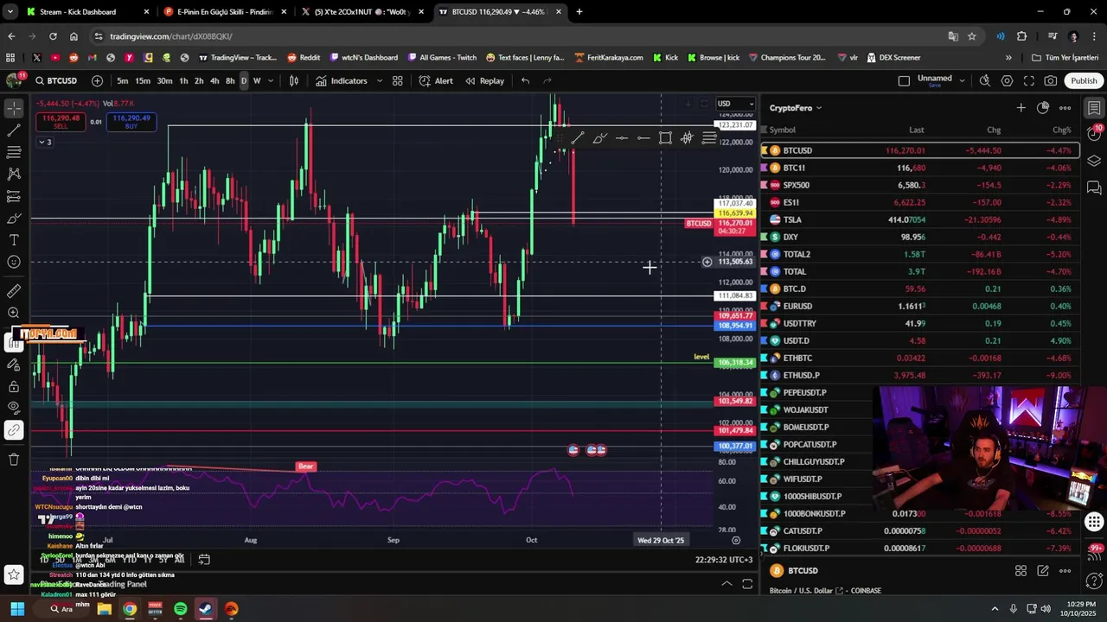This screenshot has height=622, width=1107.
Task: Select the 1h timeframe
Action: [183, 80]
